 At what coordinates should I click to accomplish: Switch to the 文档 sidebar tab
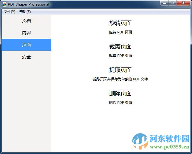tap(26, 21)
